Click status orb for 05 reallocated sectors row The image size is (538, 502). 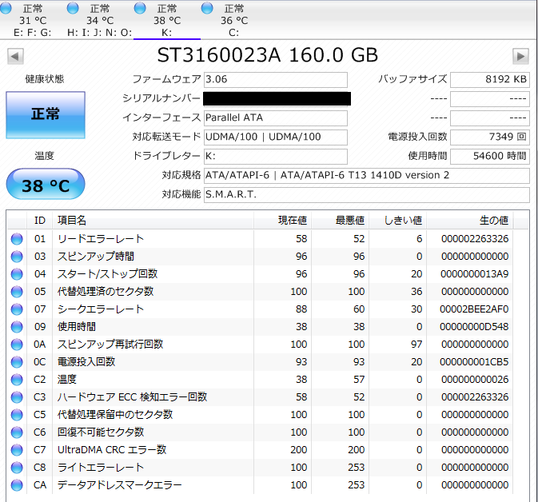[17, 292]
